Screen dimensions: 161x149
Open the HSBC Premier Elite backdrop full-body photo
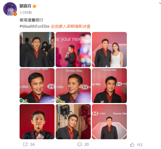pos(109,122)
